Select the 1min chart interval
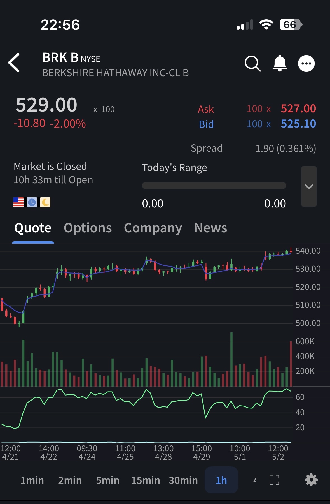Viewport: 330px width, 504px height. (32, 480)
